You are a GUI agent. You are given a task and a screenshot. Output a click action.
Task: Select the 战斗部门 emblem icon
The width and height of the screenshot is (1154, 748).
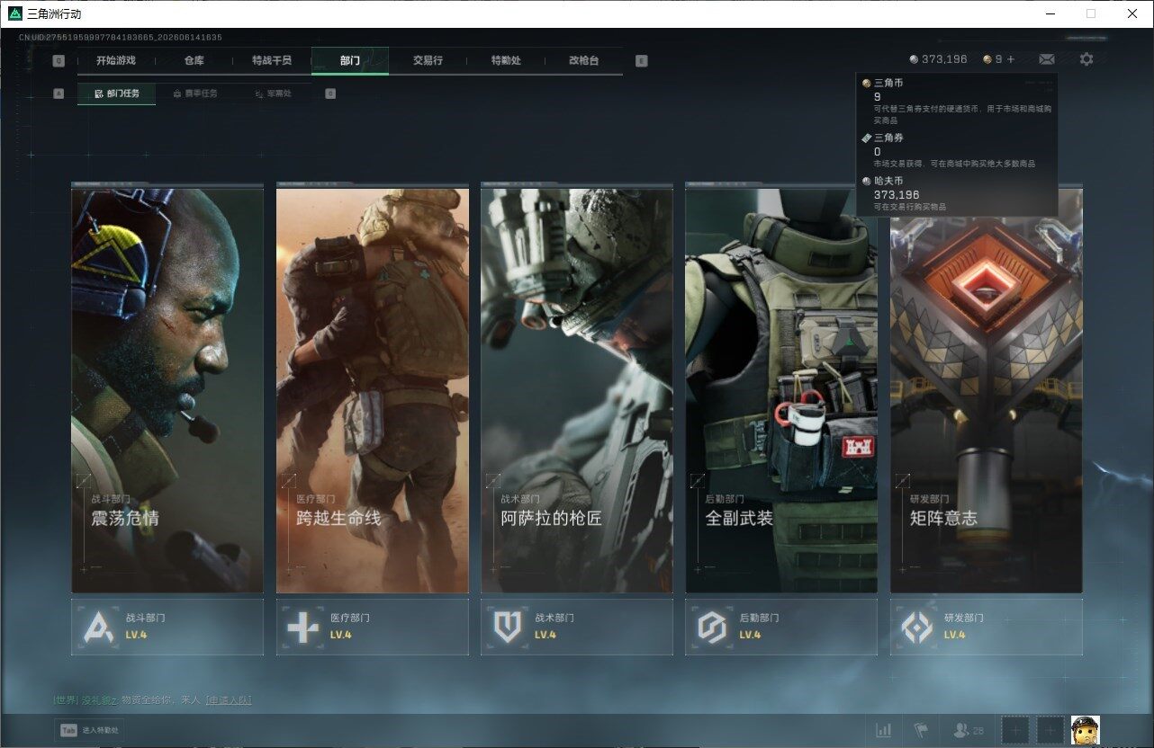coord(98,627)
